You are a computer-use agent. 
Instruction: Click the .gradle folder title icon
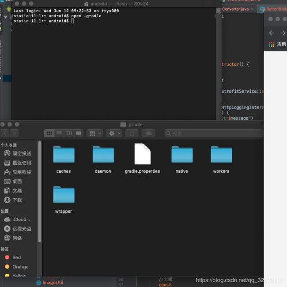pos(123,125)
